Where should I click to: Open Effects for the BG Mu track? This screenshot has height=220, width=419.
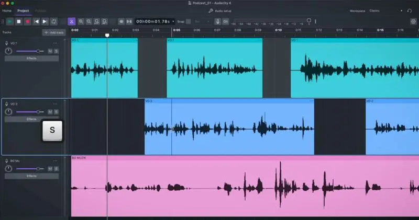(x=31, y=176)
